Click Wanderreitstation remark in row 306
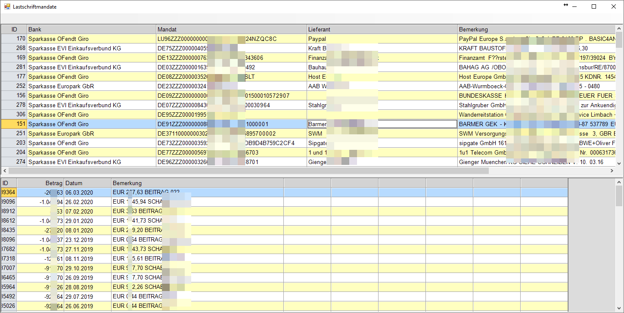 click(537, 115)
